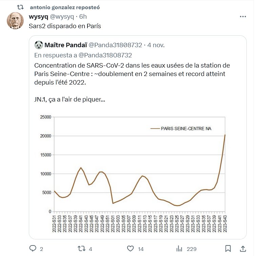
Task: Open the antonio gonzalez reposteó link
Action: coord(64,7)
